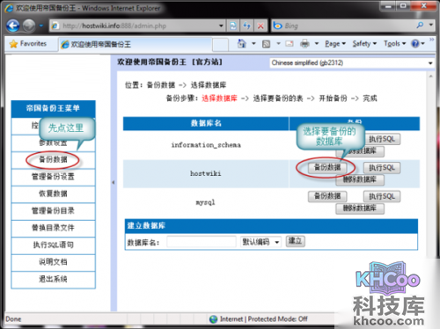Click the 建立 create database button
This screenshot has width=440, height=329.
[296, 241]
